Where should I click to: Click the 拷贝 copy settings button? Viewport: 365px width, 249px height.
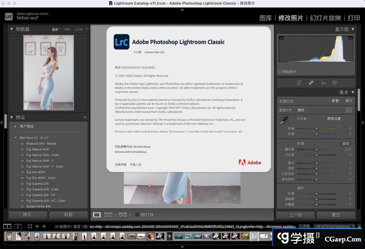(28, 215)
